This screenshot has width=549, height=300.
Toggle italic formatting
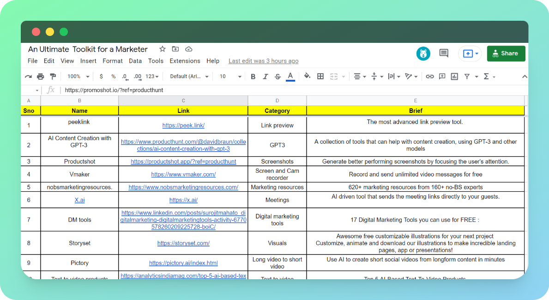pyautogui.click(x=265, y=76)
